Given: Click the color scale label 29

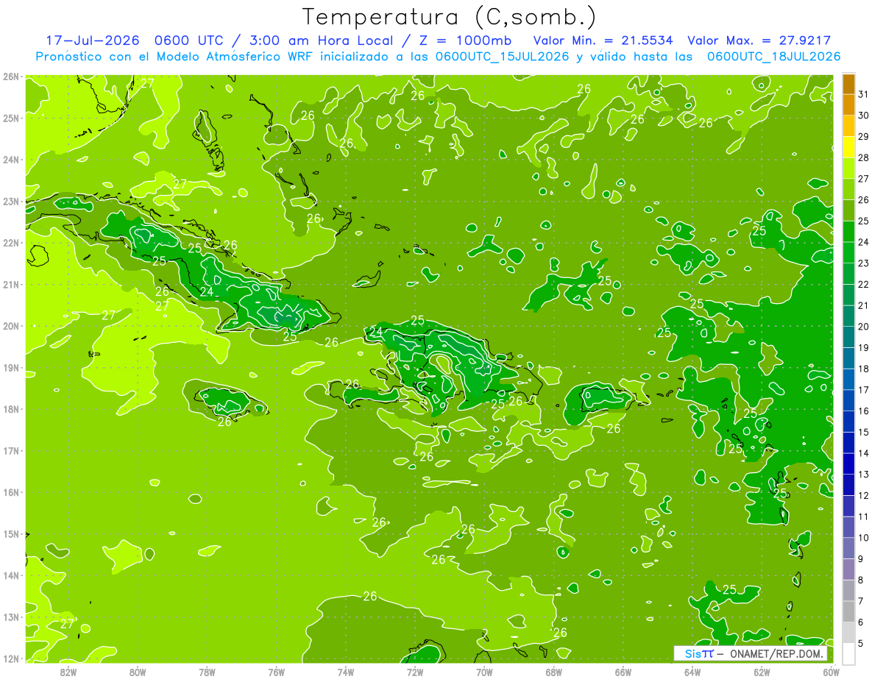Looking at the screenshot, I should coord(864,136).
